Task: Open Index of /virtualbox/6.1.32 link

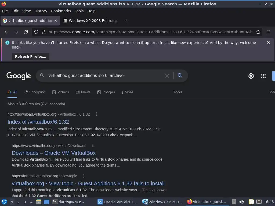Action: 38,122
